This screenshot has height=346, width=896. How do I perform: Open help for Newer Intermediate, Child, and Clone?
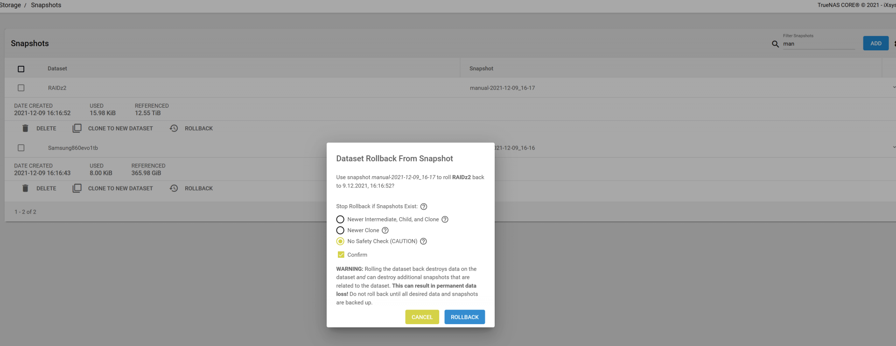tap(445, 220)
